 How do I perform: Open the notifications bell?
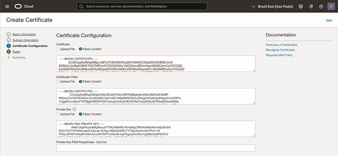(311, 6)
